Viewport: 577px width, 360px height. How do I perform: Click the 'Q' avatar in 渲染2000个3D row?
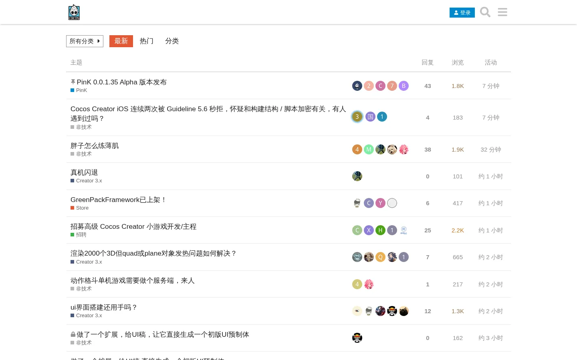(x=380, y=257)
